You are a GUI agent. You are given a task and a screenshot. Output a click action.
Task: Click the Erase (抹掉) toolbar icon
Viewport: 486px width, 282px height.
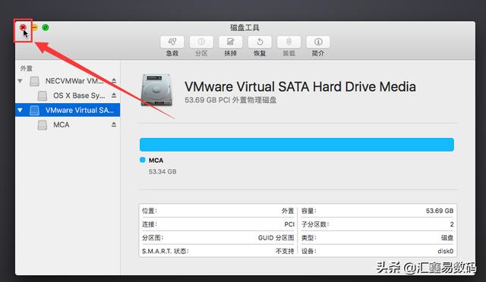(230, 42)
